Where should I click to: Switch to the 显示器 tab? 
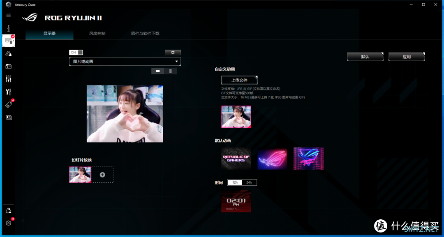tap(49, 33)
